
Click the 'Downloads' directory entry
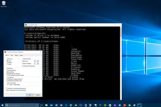[x=76, y=57]
